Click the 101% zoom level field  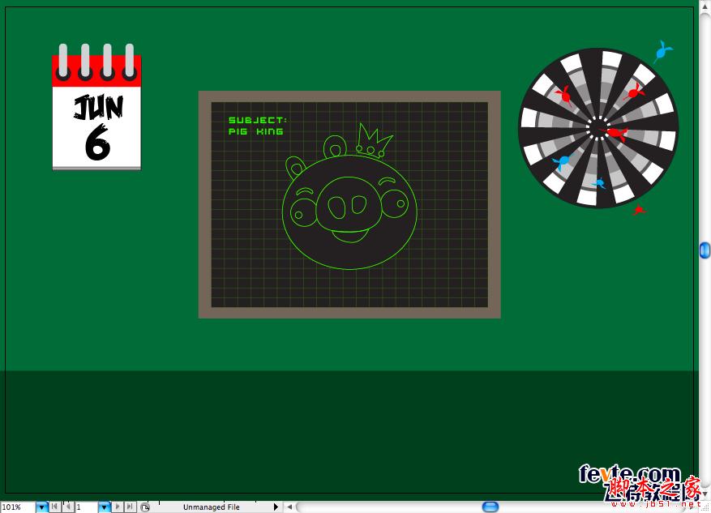click(18, 507)
